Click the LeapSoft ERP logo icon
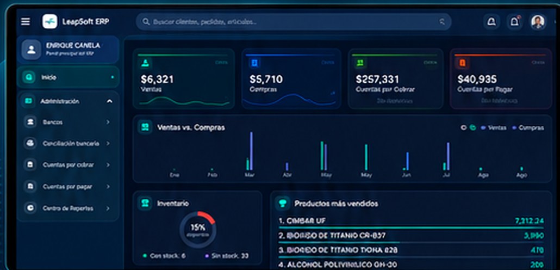 click(49, 21)
